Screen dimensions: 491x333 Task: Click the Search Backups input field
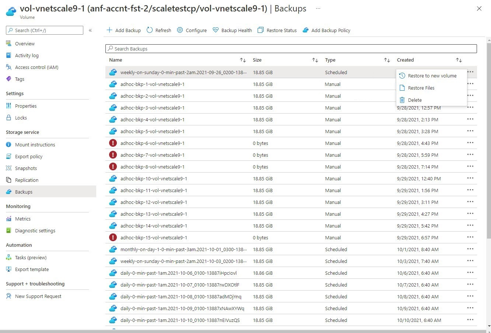click(291, 49)
